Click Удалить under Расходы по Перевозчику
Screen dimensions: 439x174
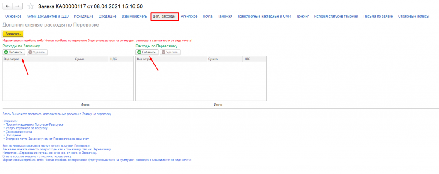pos(171,52)
